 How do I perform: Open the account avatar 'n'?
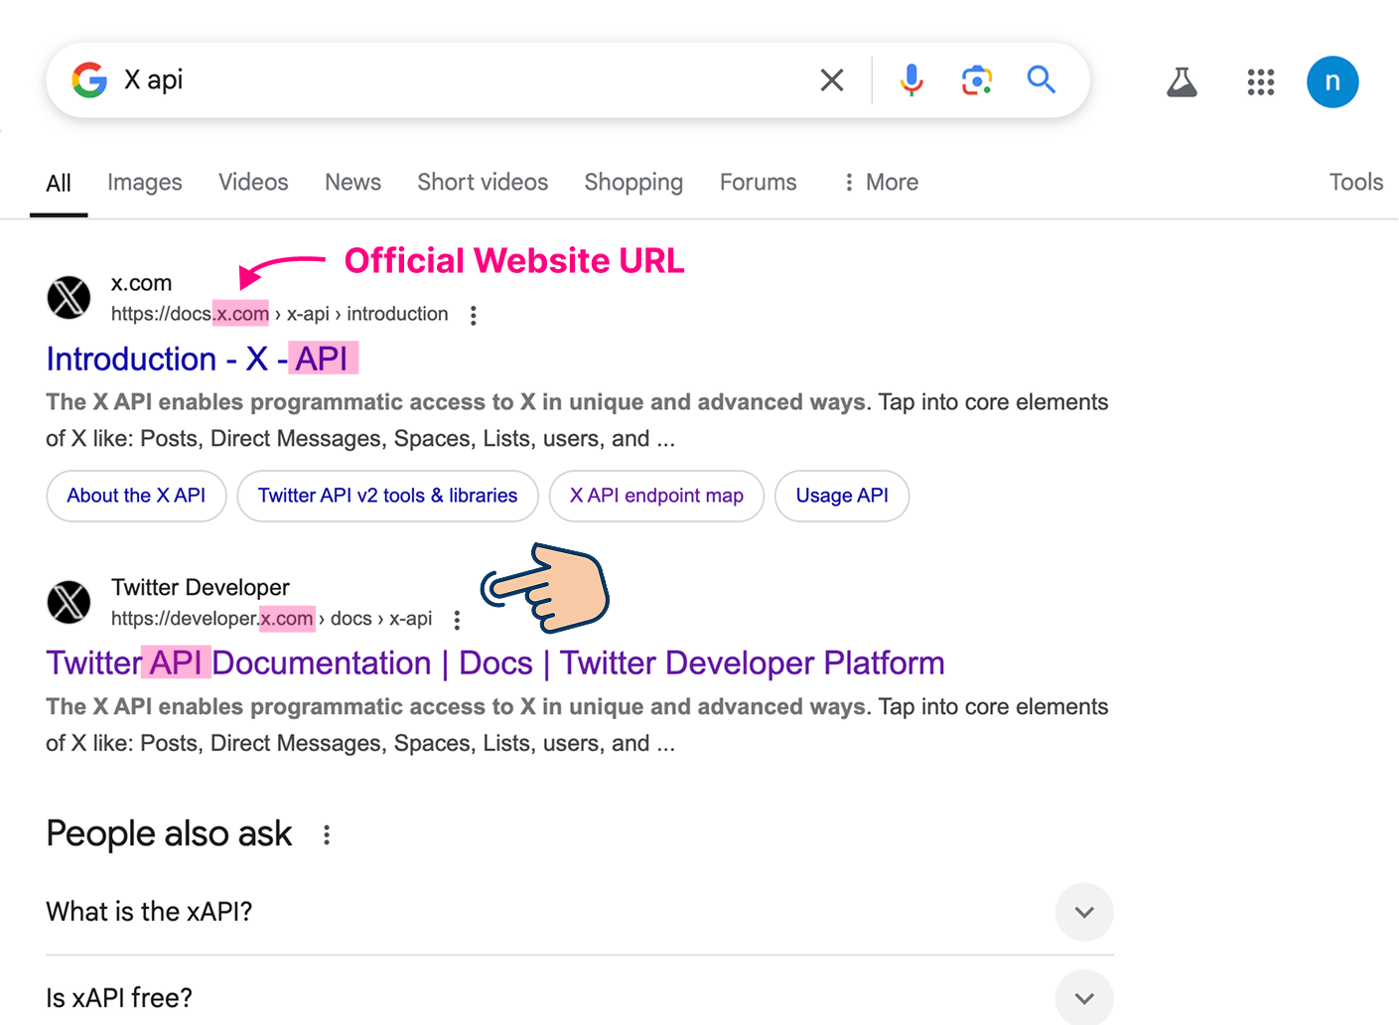[x=1332, y=81]
